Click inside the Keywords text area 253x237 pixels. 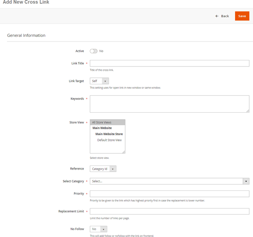point(169,104)
